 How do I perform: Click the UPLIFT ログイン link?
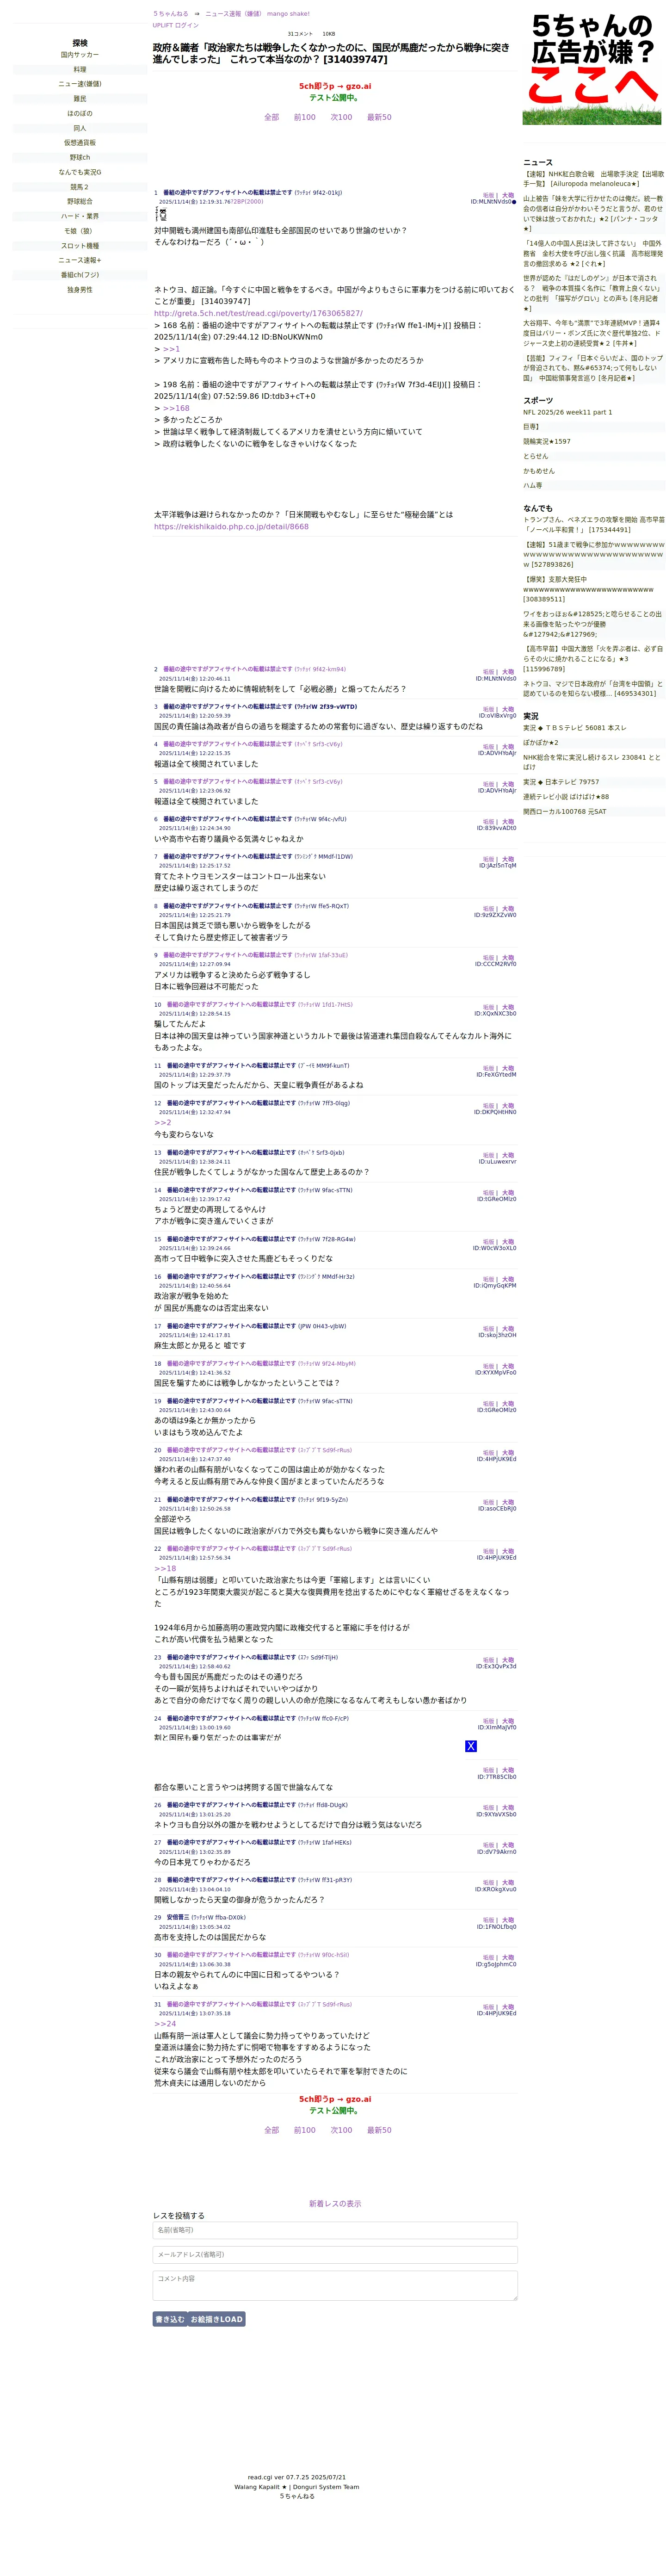[176, 25]
